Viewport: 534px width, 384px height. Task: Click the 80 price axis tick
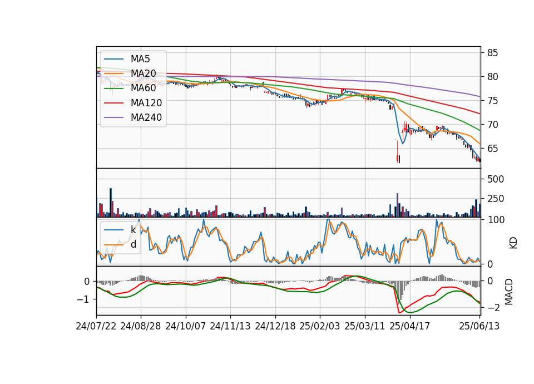pyautogui.click(x=492, y=77)
